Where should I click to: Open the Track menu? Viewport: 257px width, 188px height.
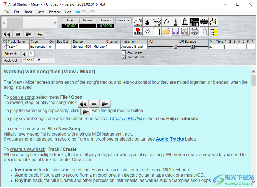(28, 12)
